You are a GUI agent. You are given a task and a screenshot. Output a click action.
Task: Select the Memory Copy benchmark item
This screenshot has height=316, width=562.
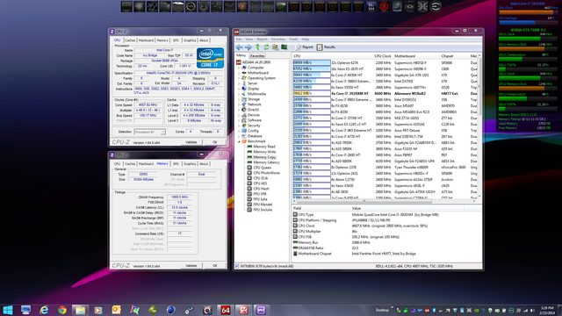tap(262, 157)
